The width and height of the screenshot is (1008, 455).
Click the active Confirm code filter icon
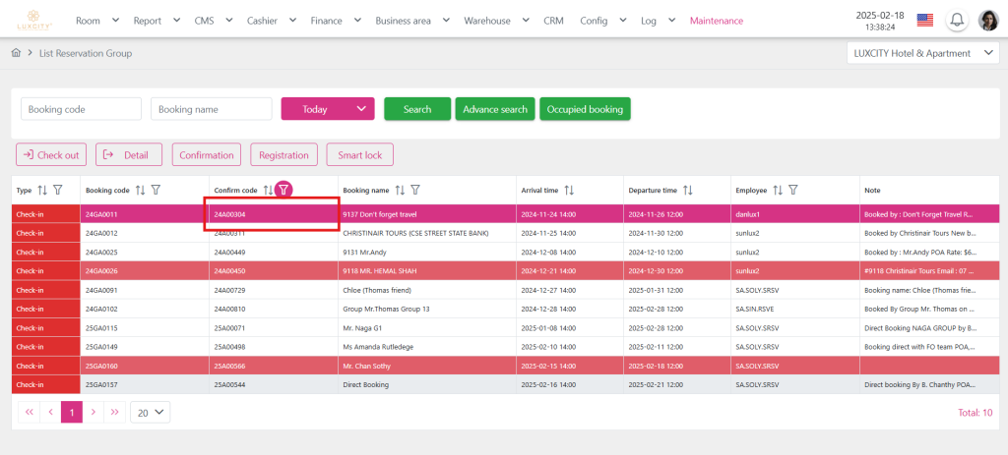pos(283,190)
